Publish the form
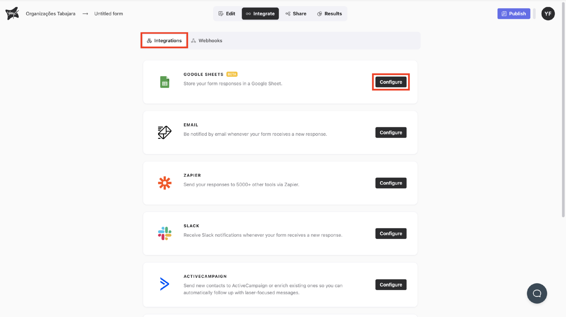 (x=513, y=14)
